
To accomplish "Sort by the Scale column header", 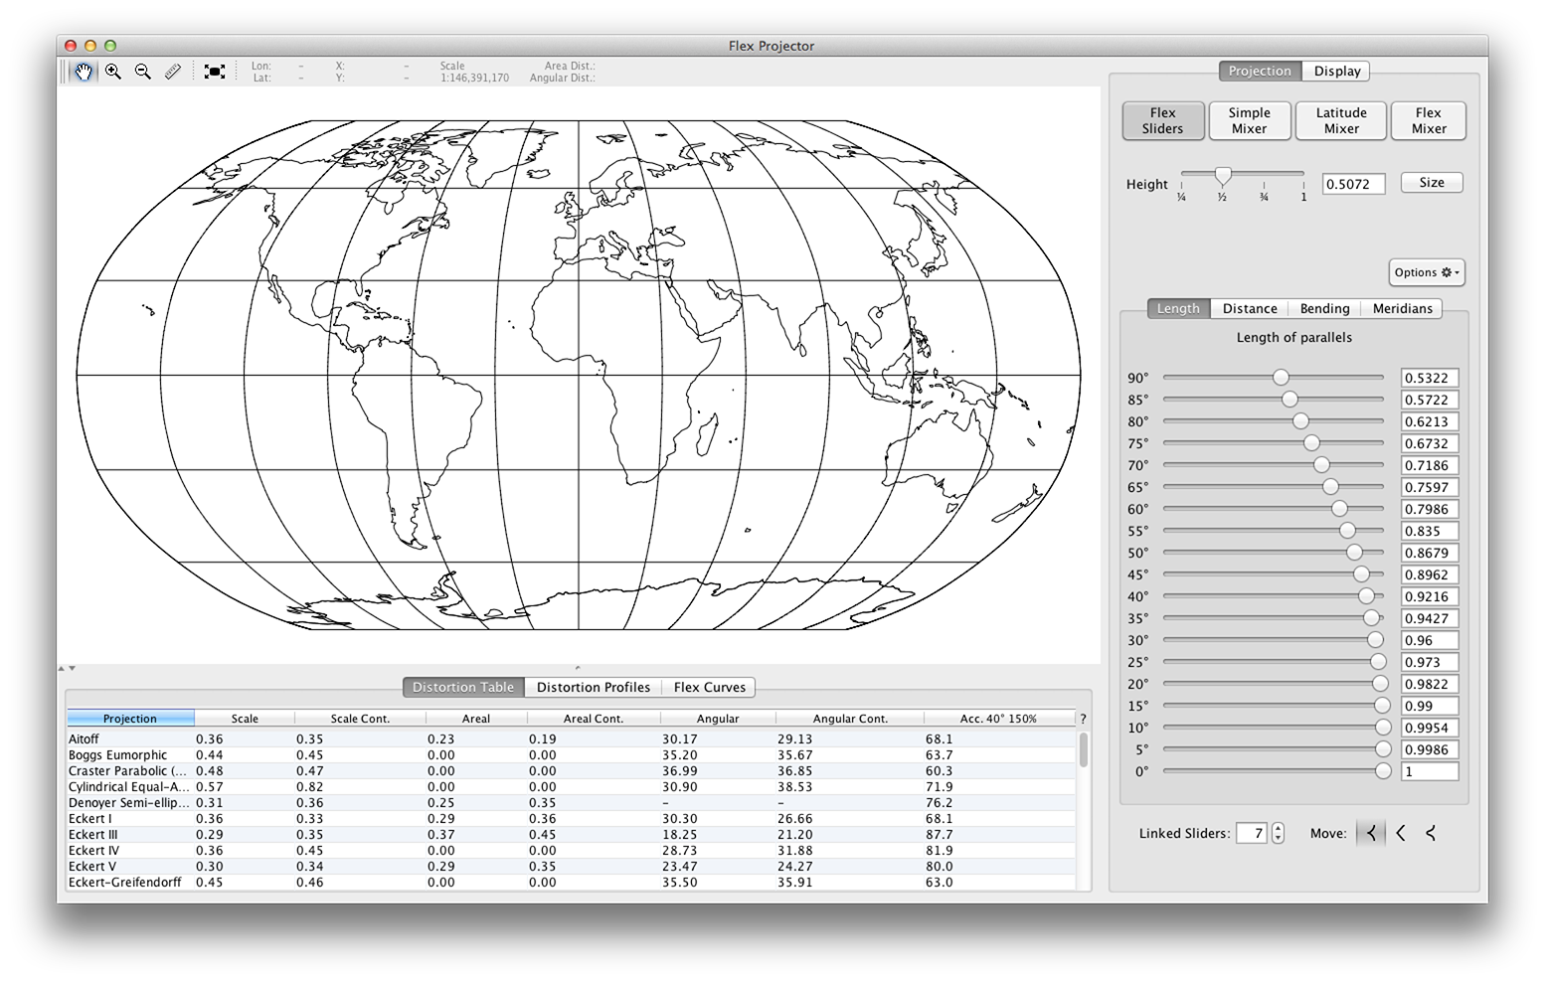I will (x=245, y=719).
